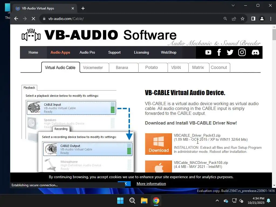Open the Chrome profile menu
The height and width of the screenshot is (207, 276).
(262, 19)
